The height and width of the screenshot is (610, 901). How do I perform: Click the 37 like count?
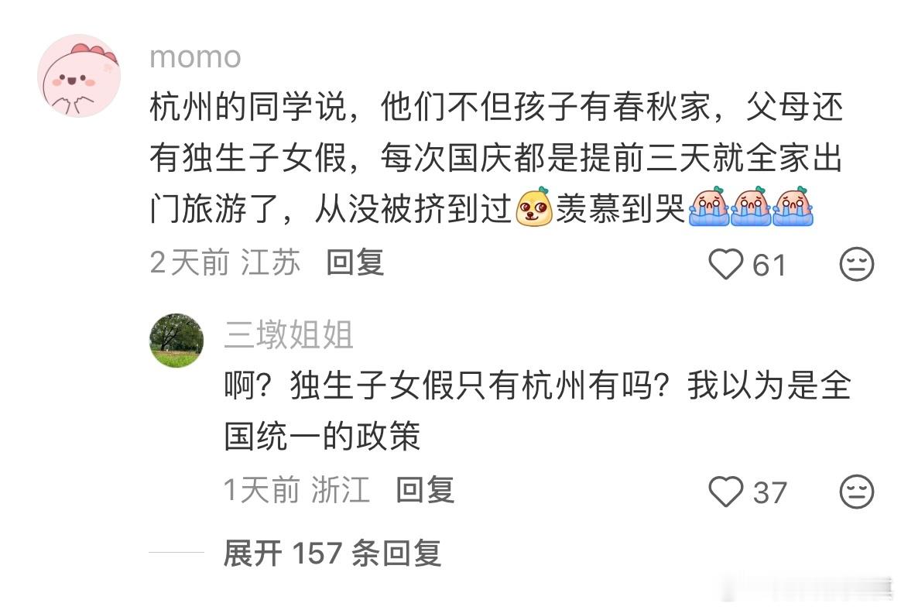[x=770, y=492]
